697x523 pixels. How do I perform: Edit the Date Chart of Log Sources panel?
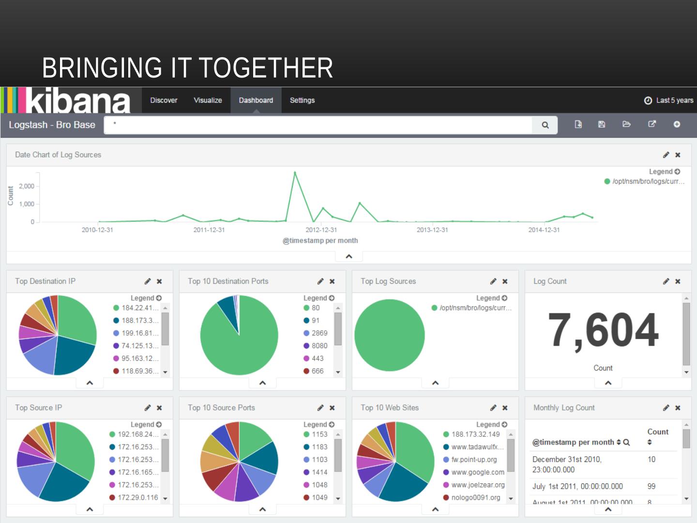(666, 155)
